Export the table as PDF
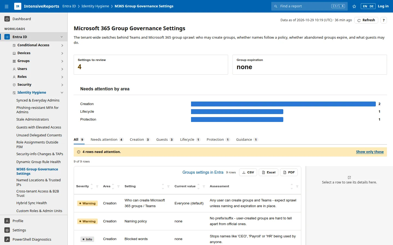This screenshot has height=245, width=393. [x=289, y=172]
